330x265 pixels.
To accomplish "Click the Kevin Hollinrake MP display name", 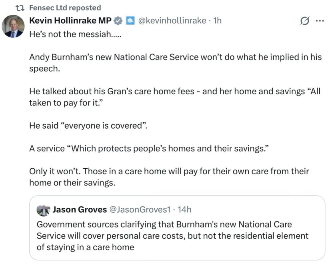I will [70, 20].
